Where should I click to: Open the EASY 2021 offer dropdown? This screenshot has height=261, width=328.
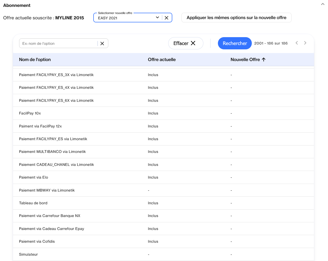pos(157,18)
